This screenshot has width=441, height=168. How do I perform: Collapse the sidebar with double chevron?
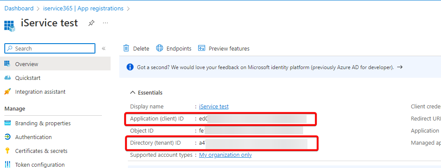[x=104, y=48]
